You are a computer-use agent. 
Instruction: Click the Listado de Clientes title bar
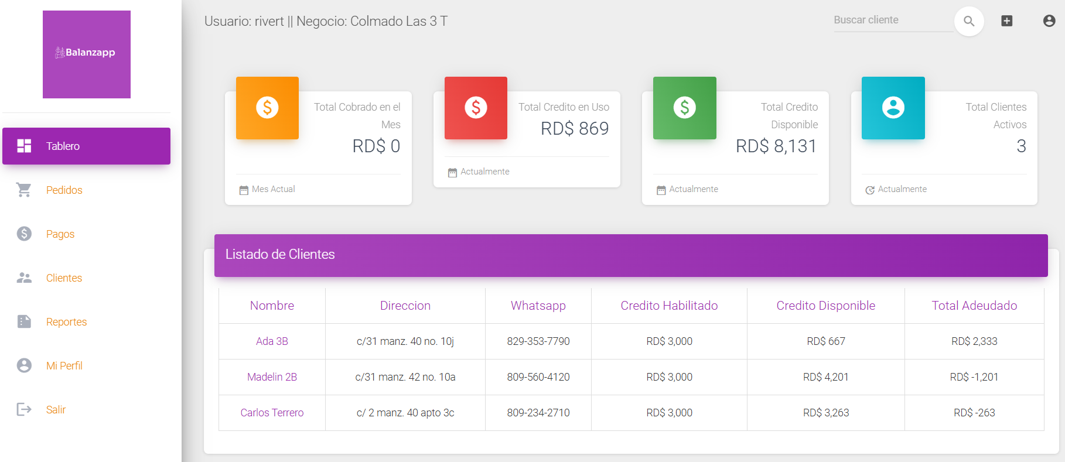(631, 255)
